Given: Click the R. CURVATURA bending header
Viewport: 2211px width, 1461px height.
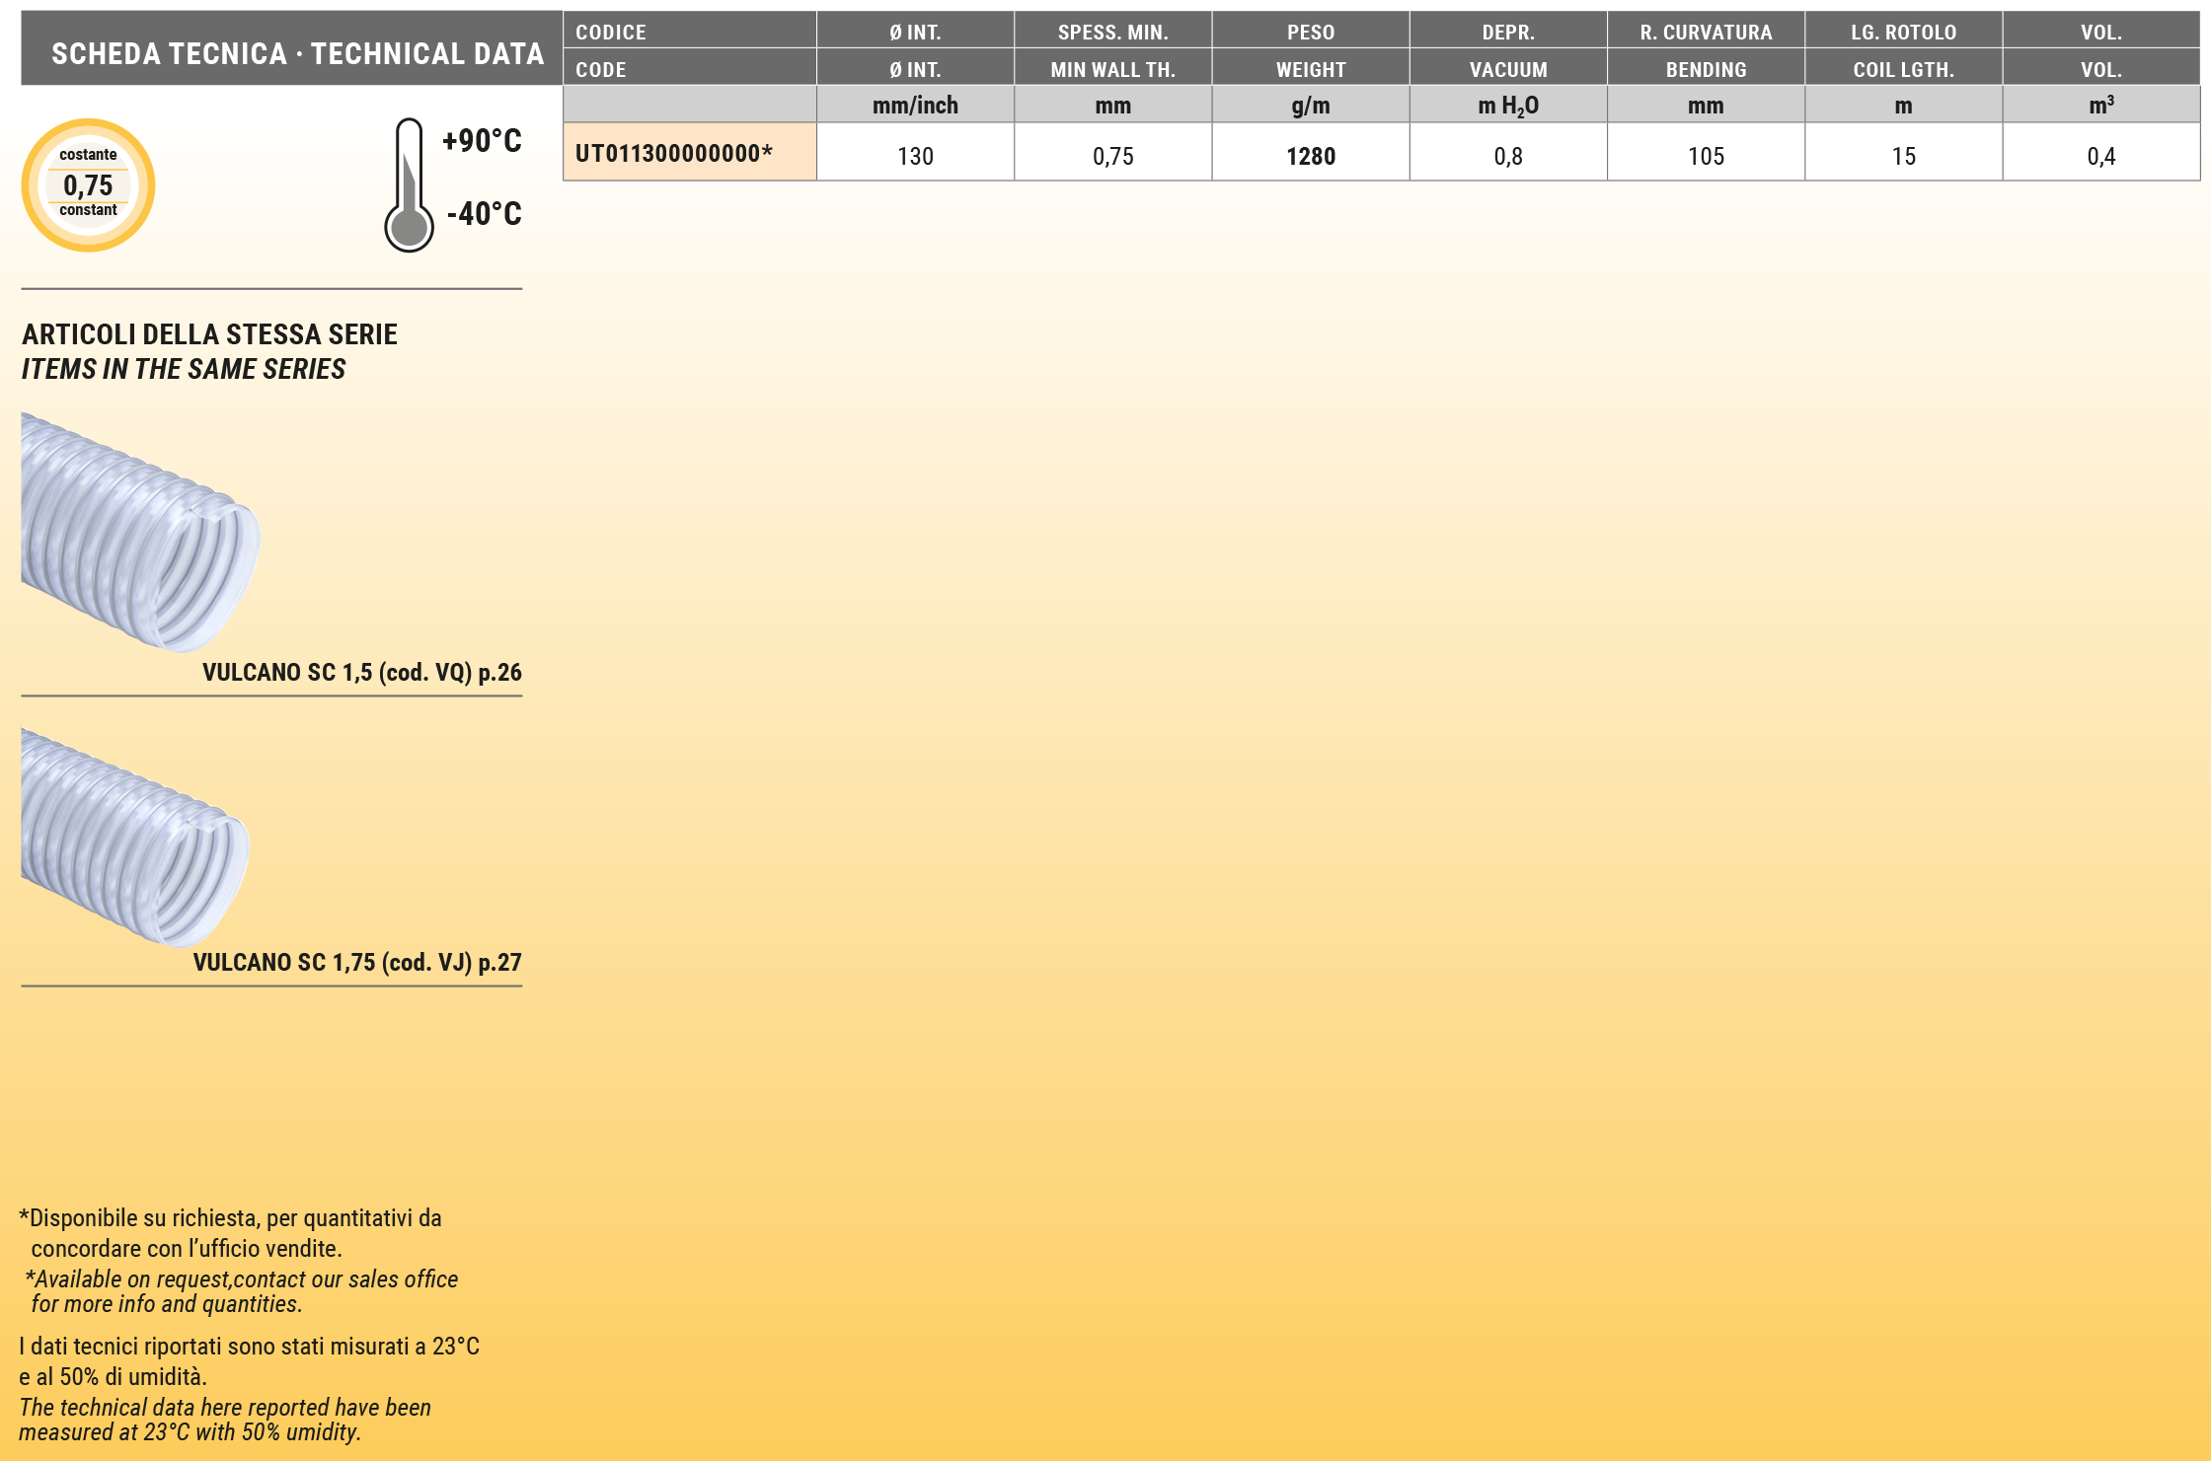Looking at the screenshot, I should tap(1706, 32).
